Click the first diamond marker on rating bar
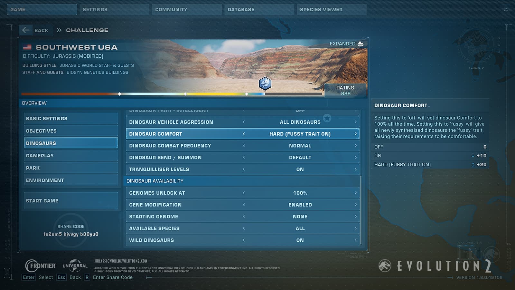Viewport: 515px width, 290px height. click(x=120, y=94)
